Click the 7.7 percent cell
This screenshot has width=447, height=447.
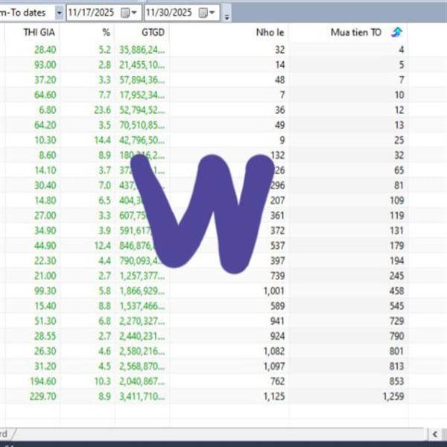coord(104,95)
